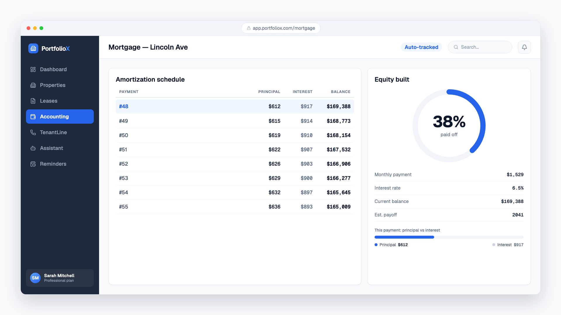This screenshot has height=315, width=561.
Task: Open the Leases section
Action: [60, 101]
